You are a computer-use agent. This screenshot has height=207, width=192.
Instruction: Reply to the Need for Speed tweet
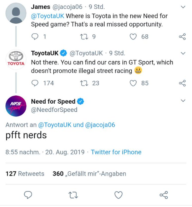tap(28, 195)
